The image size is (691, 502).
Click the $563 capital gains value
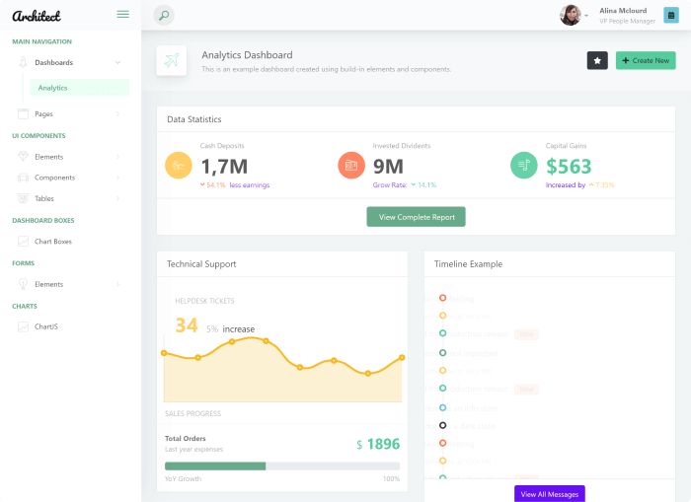[x=569, y=167]
